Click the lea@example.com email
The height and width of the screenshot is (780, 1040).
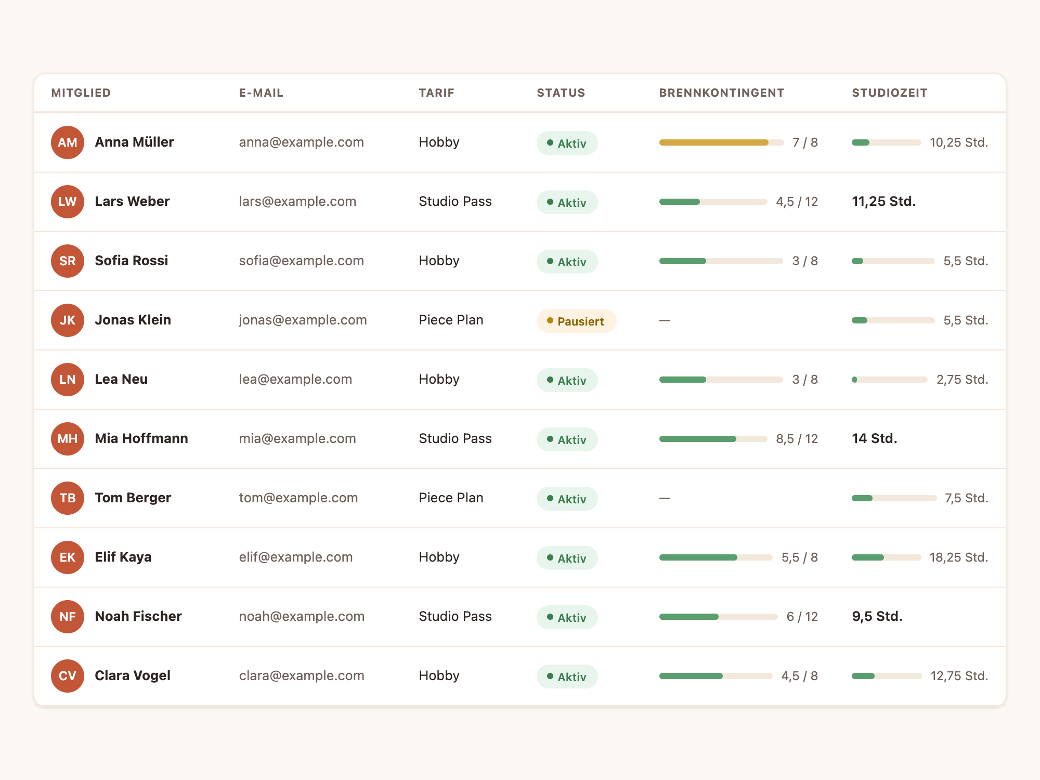coord(295,380)
